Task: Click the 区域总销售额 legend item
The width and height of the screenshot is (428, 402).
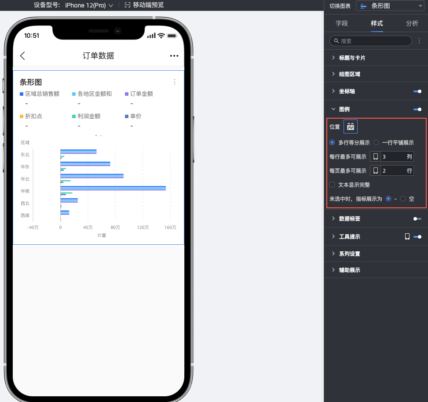Action: point(40,94)
